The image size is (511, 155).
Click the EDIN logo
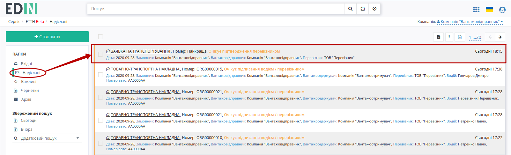tap(21, 9)
